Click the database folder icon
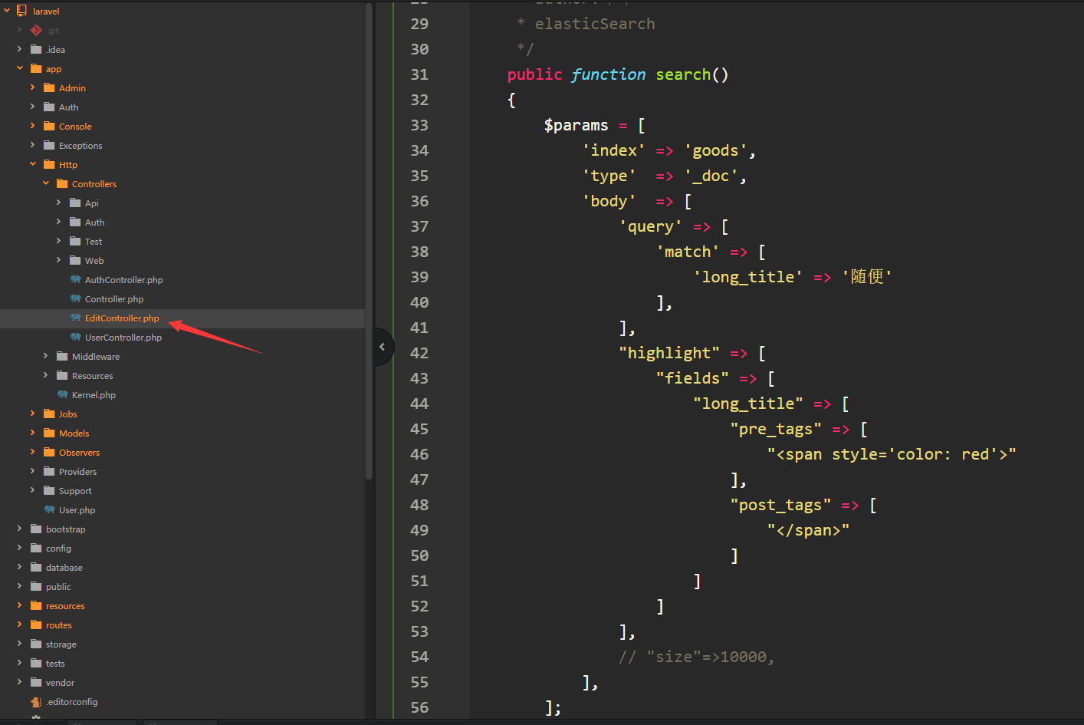This screenshot has height=725, width=1084. [x=36, y=567]
